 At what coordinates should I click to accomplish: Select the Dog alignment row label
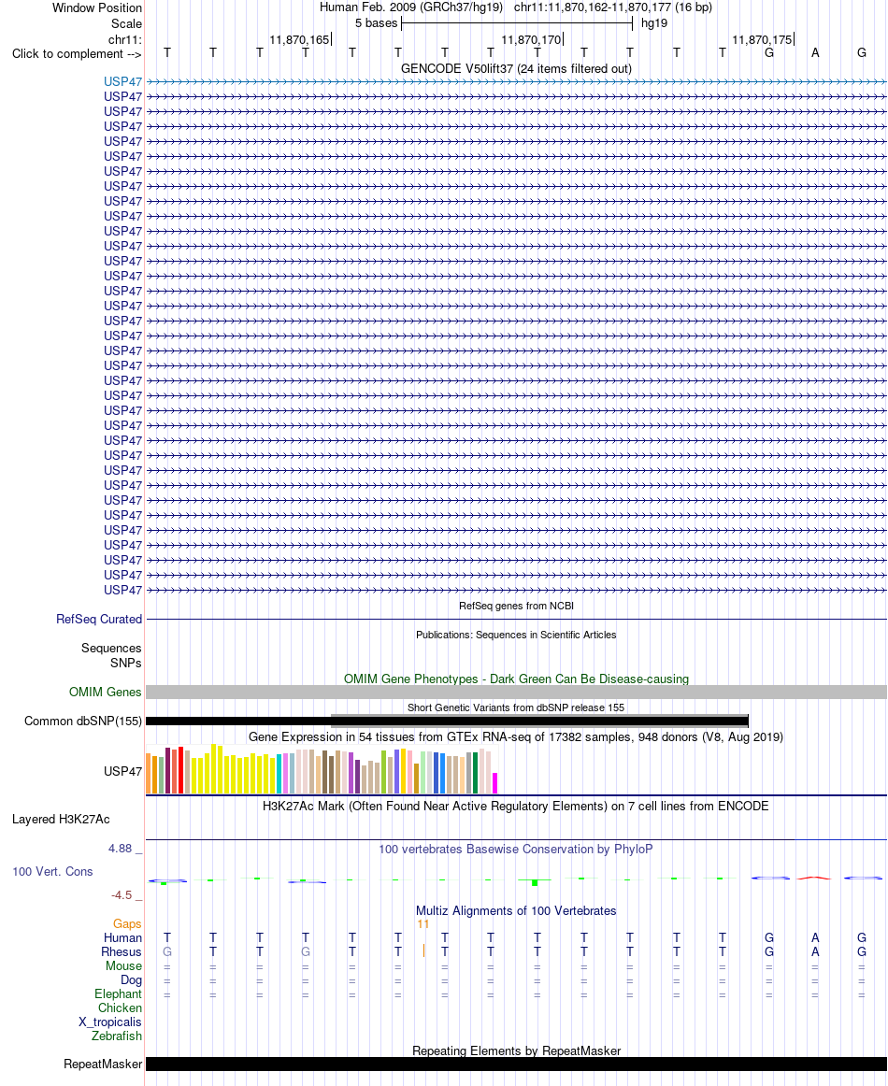pos(131,980)
